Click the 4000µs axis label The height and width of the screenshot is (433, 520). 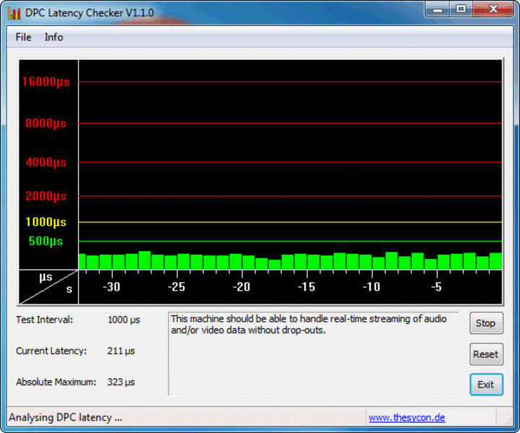pyautogui.click(x=45, y=162)
